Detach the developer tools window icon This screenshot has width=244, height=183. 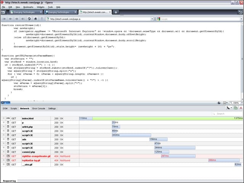coord(236,108)
